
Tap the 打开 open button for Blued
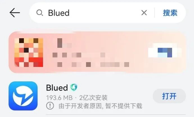tap(169, 96)
